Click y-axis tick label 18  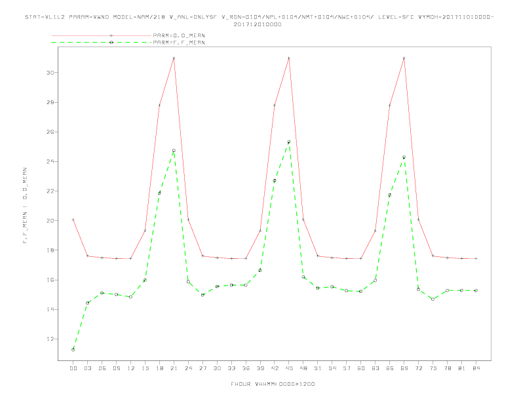(50, 250)
